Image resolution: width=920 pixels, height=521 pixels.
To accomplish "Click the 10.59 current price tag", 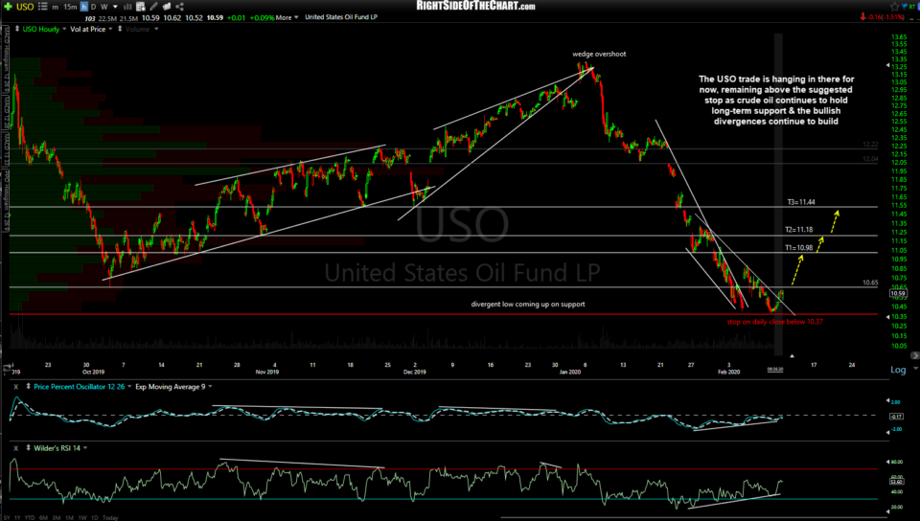I will point(898,294).
